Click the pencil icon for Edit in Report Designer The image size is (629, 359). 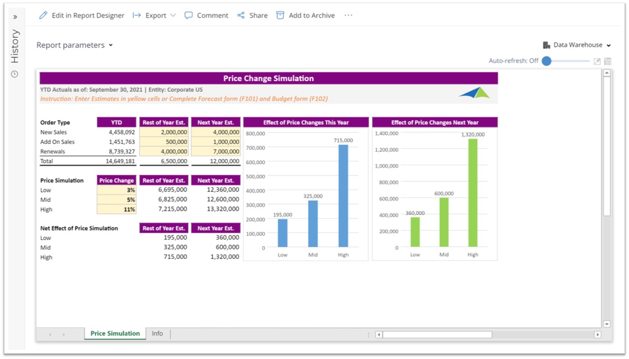(x=43, y=16)
